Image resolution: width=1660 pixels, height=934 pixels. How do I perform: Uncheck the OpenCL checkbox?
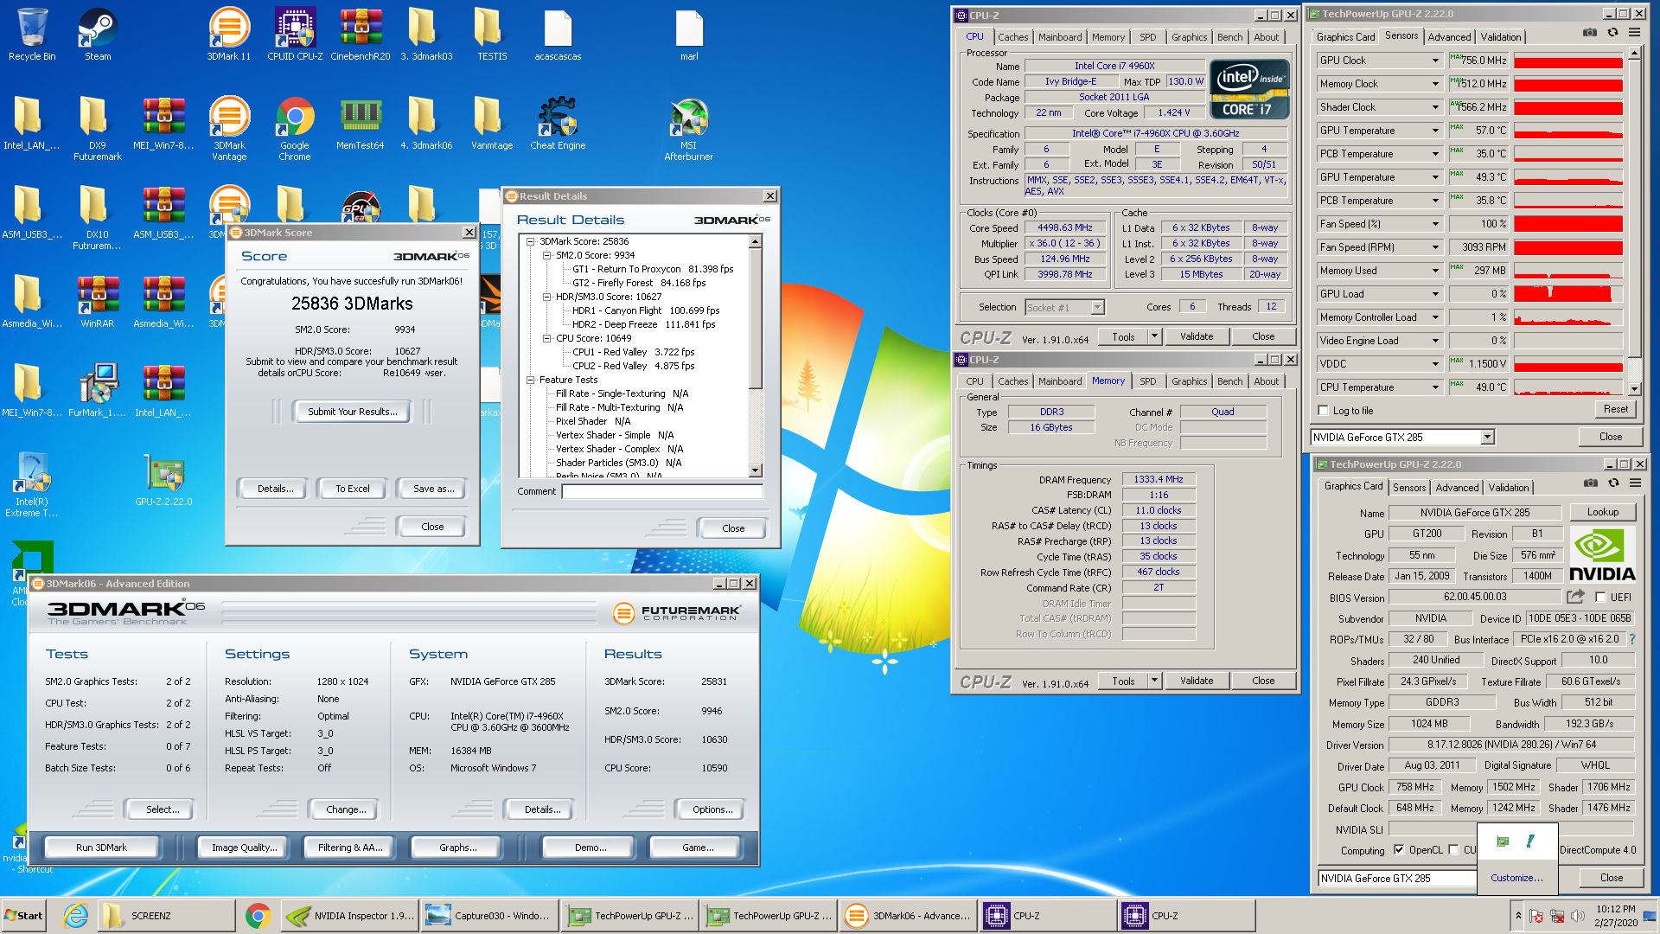point(1399,850)
